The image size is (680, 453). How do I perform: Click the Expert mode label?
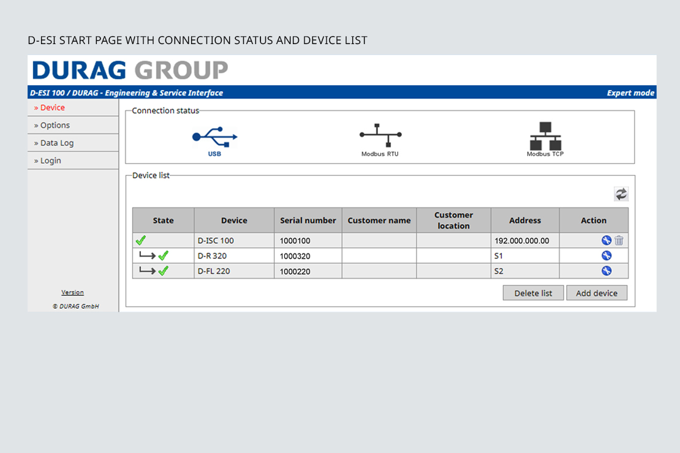point(630,93)
